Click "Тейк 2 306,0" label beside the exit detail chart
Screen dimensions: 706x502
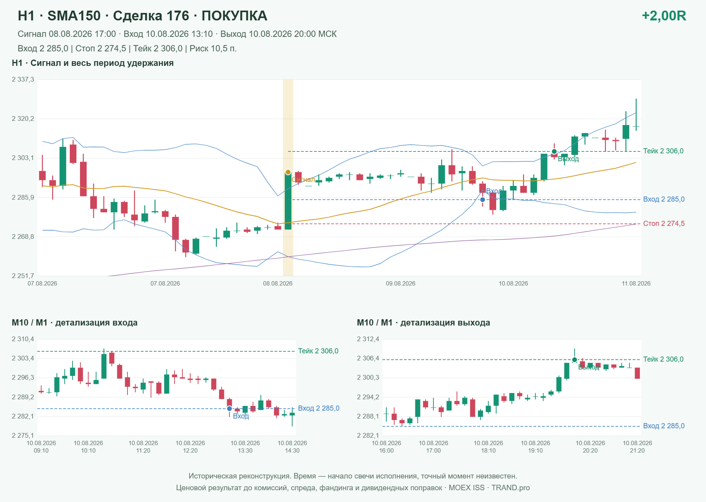pyautogui.click(x=663, y=359)
